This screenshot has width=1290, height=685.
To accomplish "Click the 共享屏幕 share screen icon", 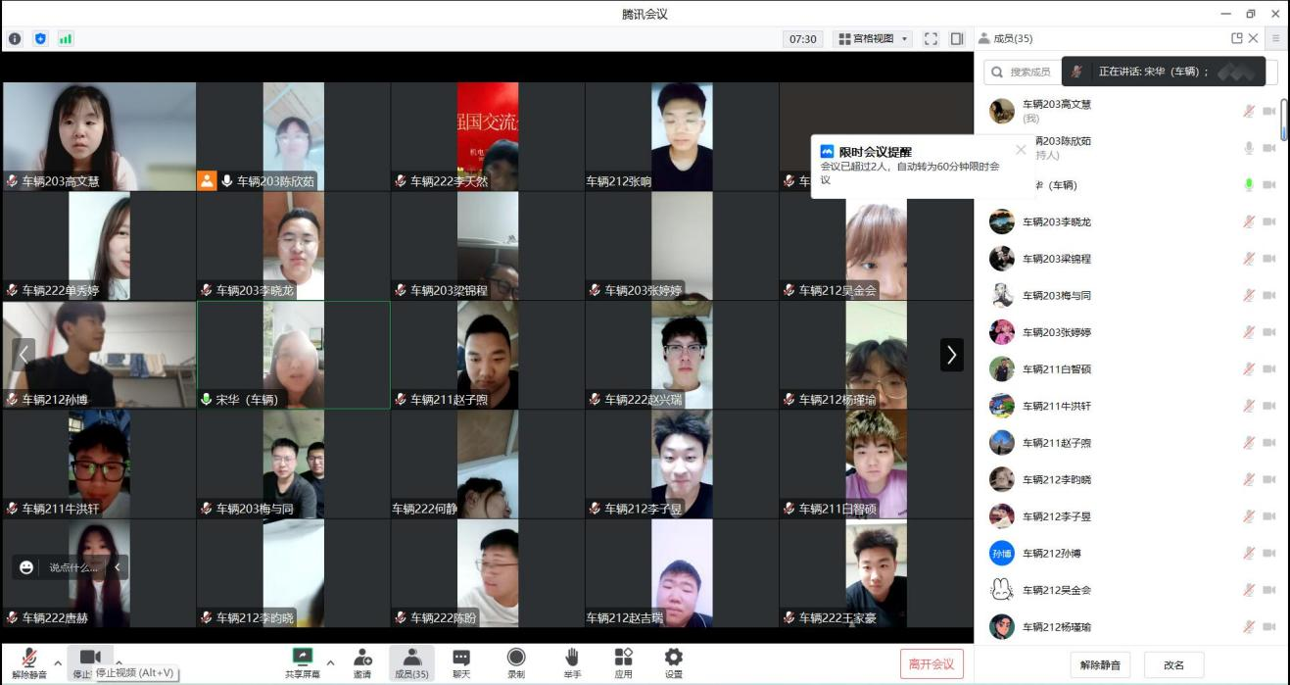I will coord(303,658).
